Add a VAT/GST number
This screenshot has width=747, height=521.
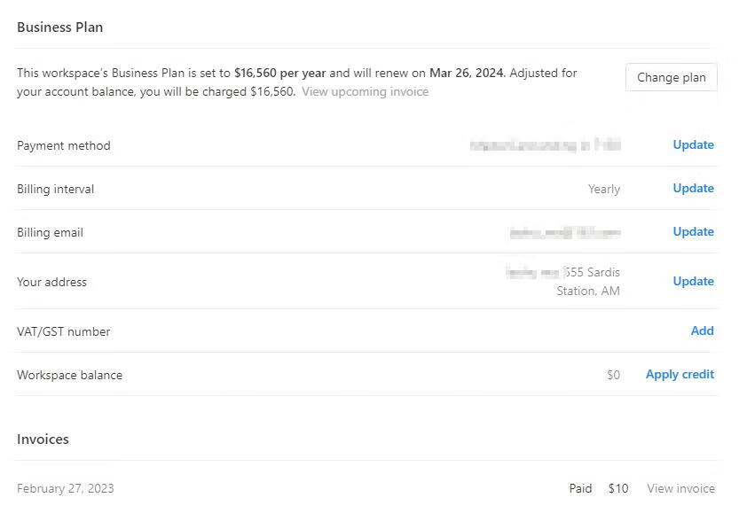pos(703,330)
